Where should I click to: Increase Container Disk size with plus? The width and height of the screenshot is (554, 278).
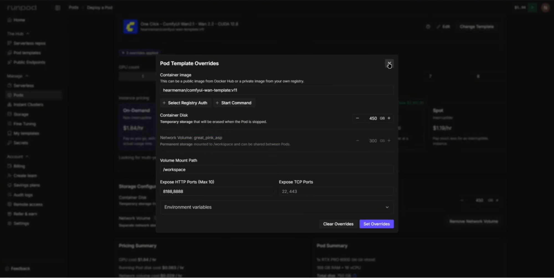tap(389, 118)
